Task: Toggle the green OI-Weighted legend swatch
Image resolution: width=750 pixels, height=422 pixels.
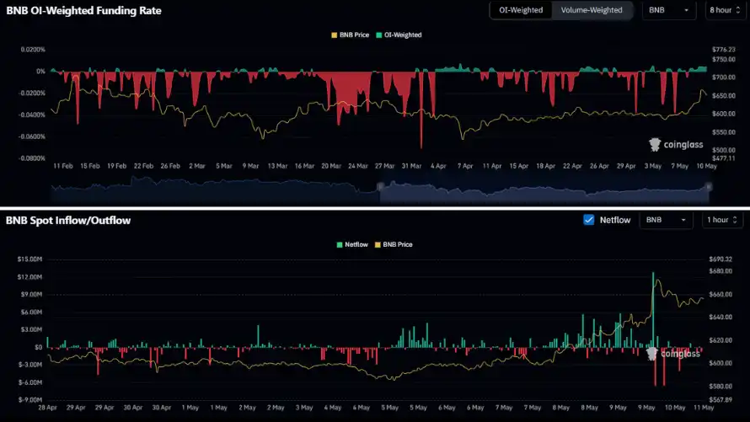Action: 379,35
